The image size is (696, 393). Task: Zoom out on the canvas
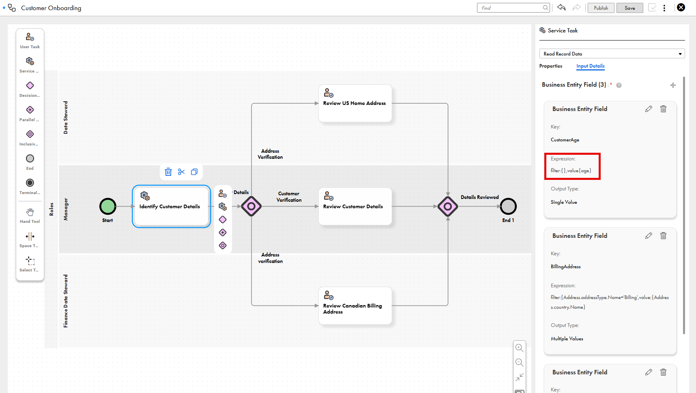point(519,363)
